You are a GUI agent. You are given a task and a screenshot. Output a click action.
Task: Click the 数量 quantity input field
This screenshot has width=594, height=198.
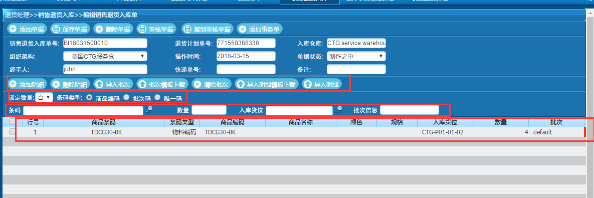[x=209, y=110]
